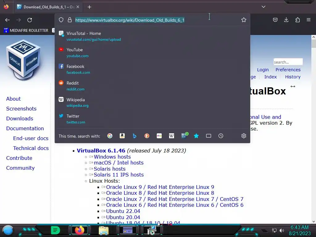Open the Documentation sidebar link
This screenshot has height=237, width=316.
pyautogui.click(x=25, y=128)
